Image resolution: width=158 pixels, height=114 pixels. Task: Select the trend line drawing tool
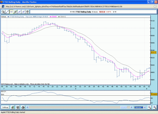coord(7,12)
